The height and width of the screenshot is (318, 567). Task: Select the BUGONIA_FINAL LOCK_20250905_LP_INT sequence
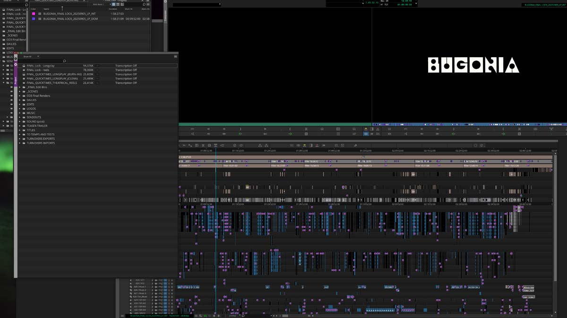pyautogui.click(x=69, y=14)
